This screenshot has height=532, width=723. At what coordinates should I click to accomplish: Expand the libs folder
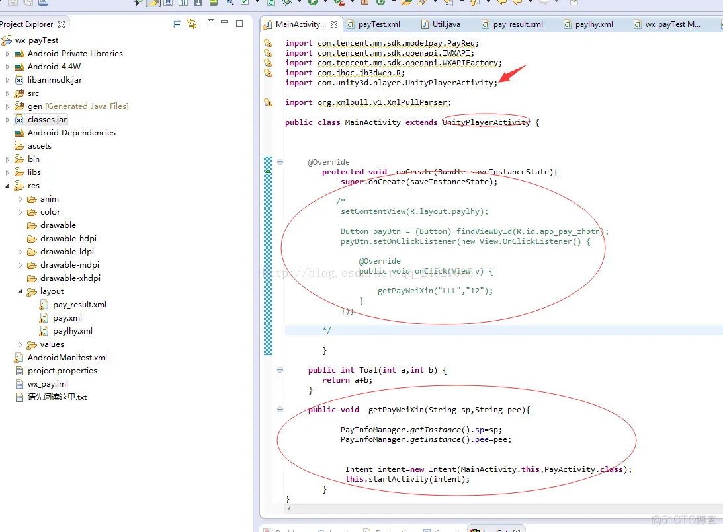pos(7,172)
